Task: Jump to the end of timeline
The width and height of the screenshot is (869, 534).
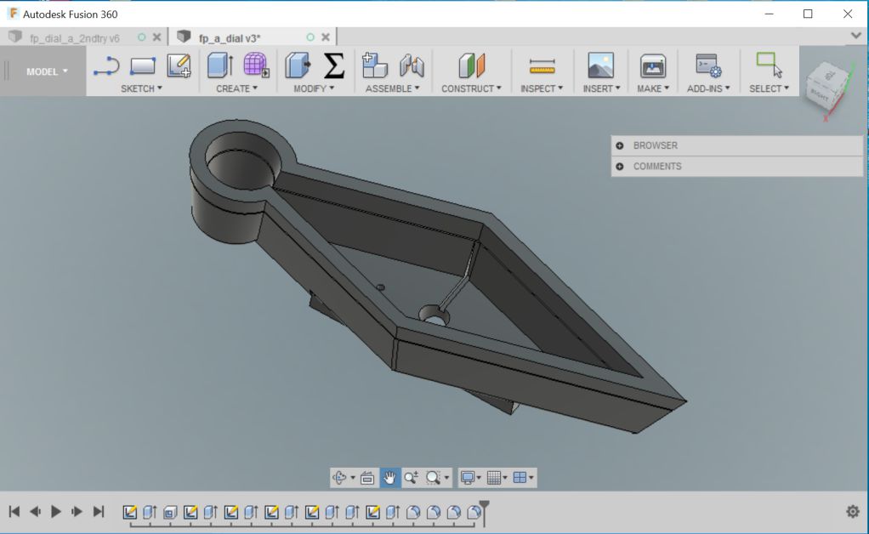Action: click(x=99, y=511)
